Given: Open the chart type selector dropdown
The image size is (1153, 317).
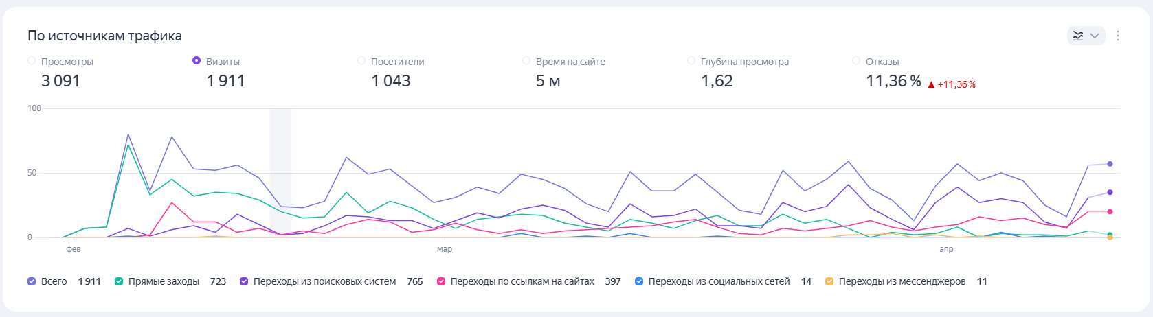Looking at the screenshot, I should coord(1086,36).
